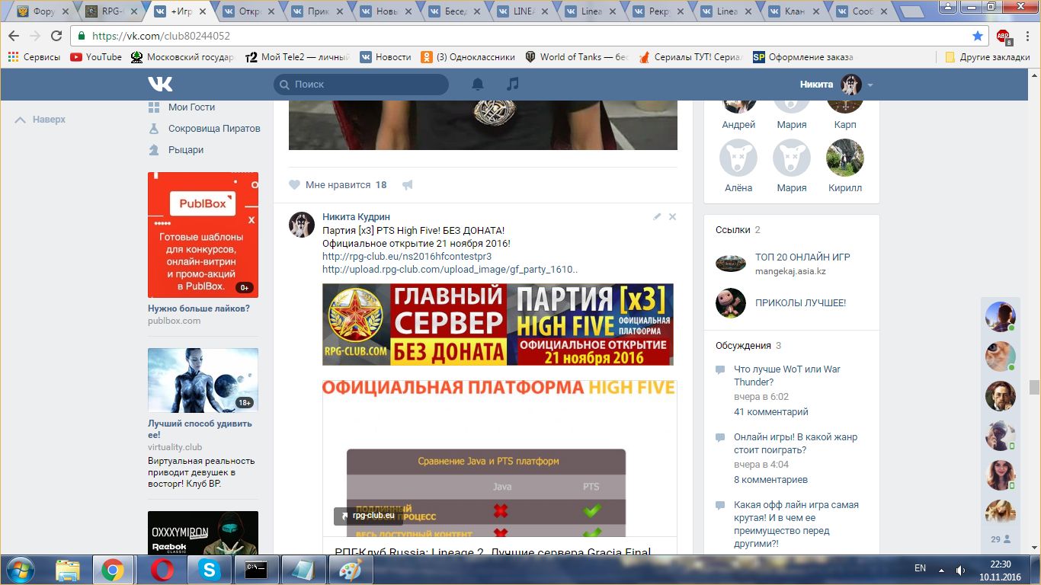Image resolution: width=1041 pixels, height=585 pixels.
Task: Open the WoT или War Thunder discussion
Action: (787, 376)
